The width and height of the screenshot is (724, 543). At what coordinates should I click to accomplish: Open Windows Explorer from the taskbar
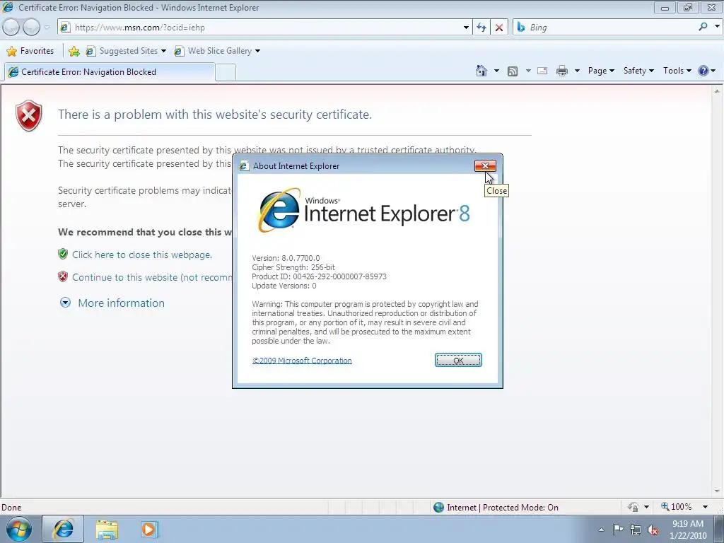click(107, 530)
